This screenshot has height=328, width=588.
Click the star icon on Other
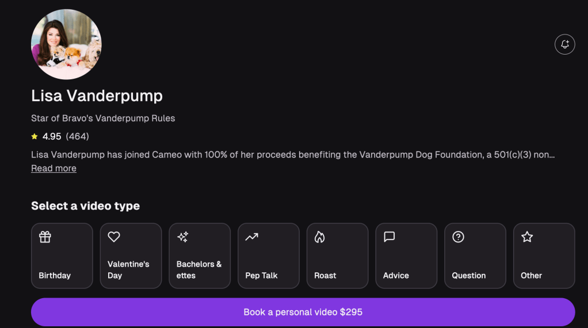(x=527, y=237)
